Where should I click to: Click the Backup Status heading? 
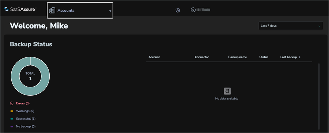(x=31, y=44)
